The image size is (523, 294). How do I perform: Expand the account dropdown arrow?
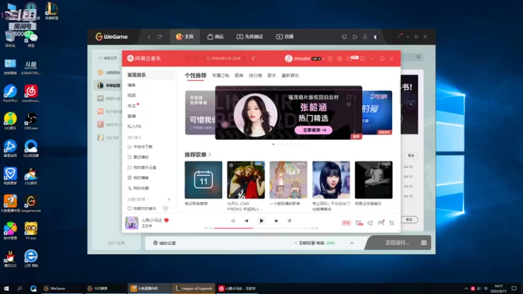(x=324, y=59)
